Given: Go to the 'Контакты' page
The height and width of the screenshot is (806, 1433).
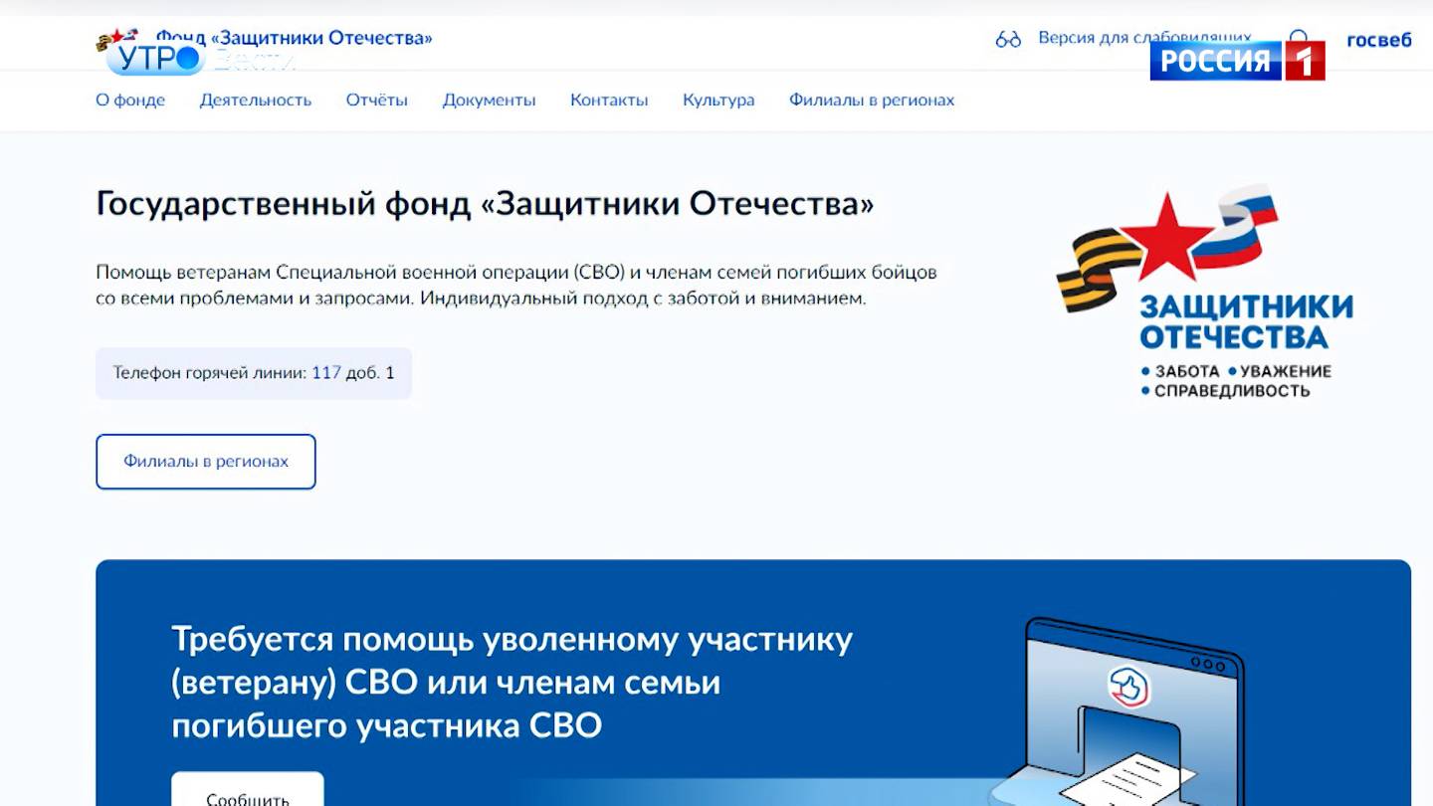Looking at the screenshot, I should 609,101.
